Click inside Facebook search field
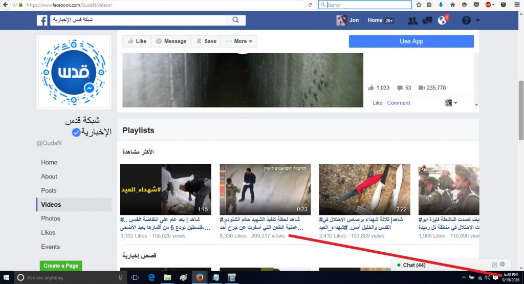 coord(138,20)
